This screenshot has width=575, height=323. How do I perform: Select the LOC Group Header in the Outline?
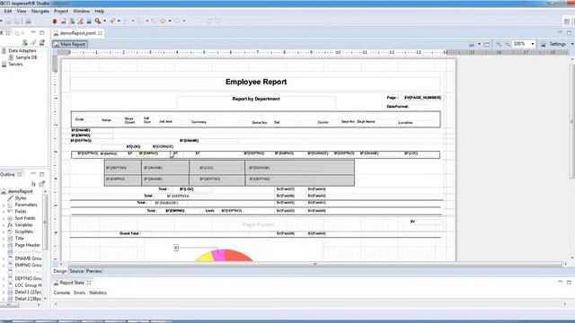pos(28,285)
